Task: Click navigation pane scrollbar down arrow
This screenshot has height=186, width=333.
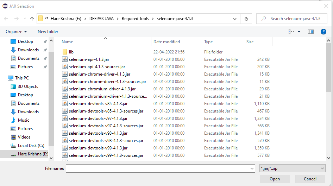Action: click(51, 158)
